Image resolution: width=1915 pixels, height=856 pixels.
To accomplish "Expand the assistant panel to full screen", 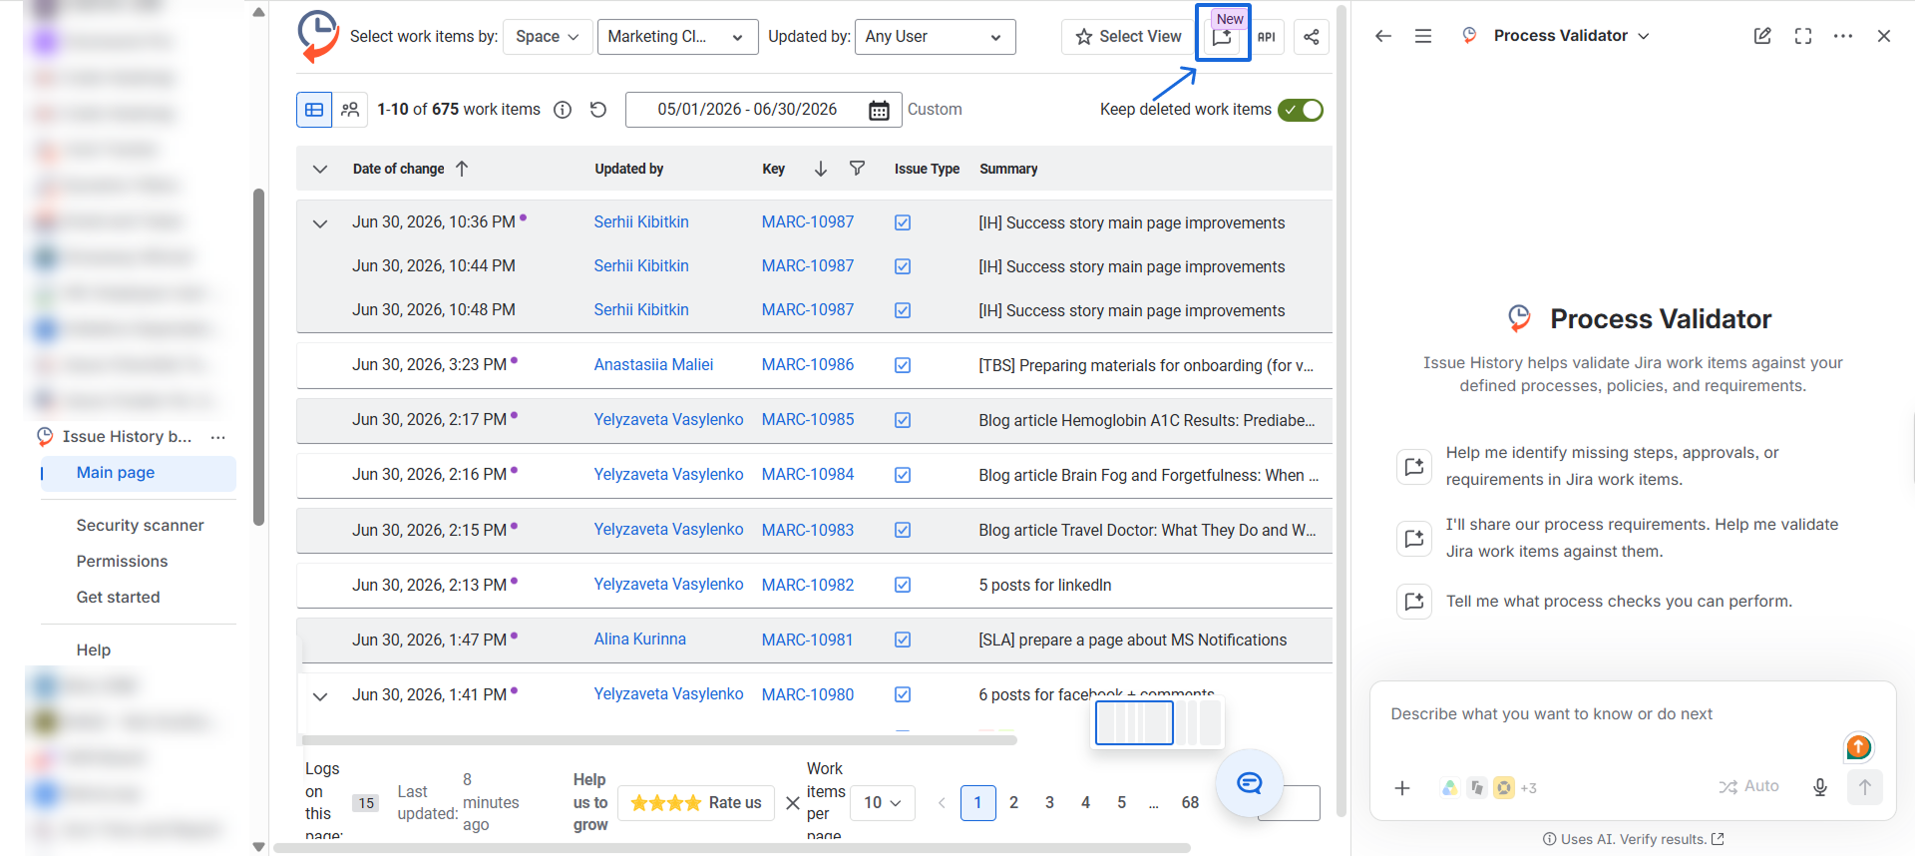I will click(x=1803, y=36).
